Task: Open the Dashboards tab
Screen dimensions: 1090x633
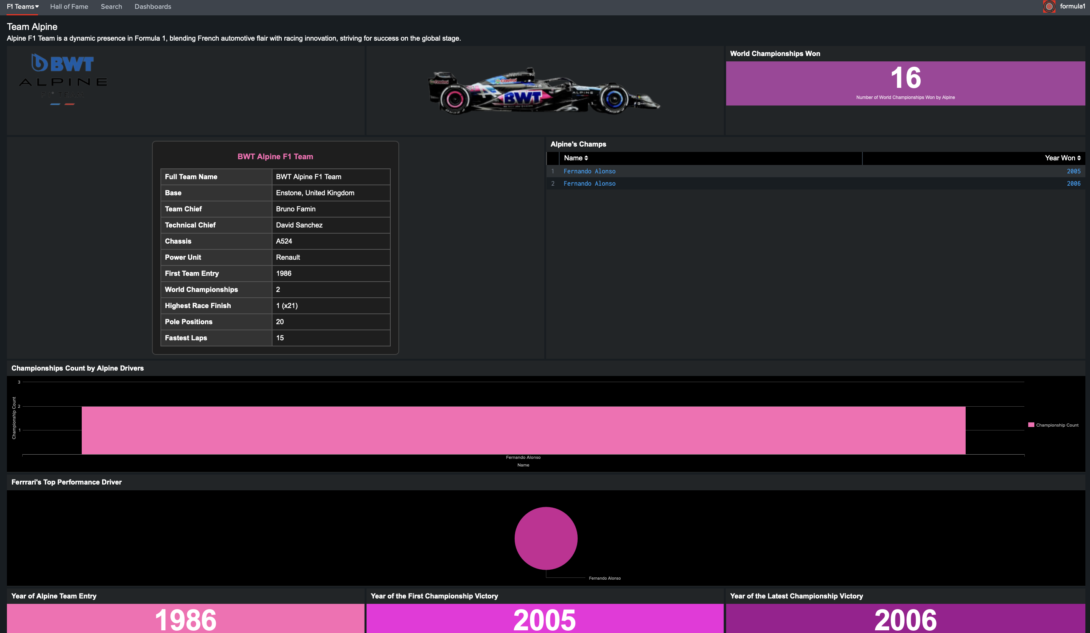Action: pos(153,7)
